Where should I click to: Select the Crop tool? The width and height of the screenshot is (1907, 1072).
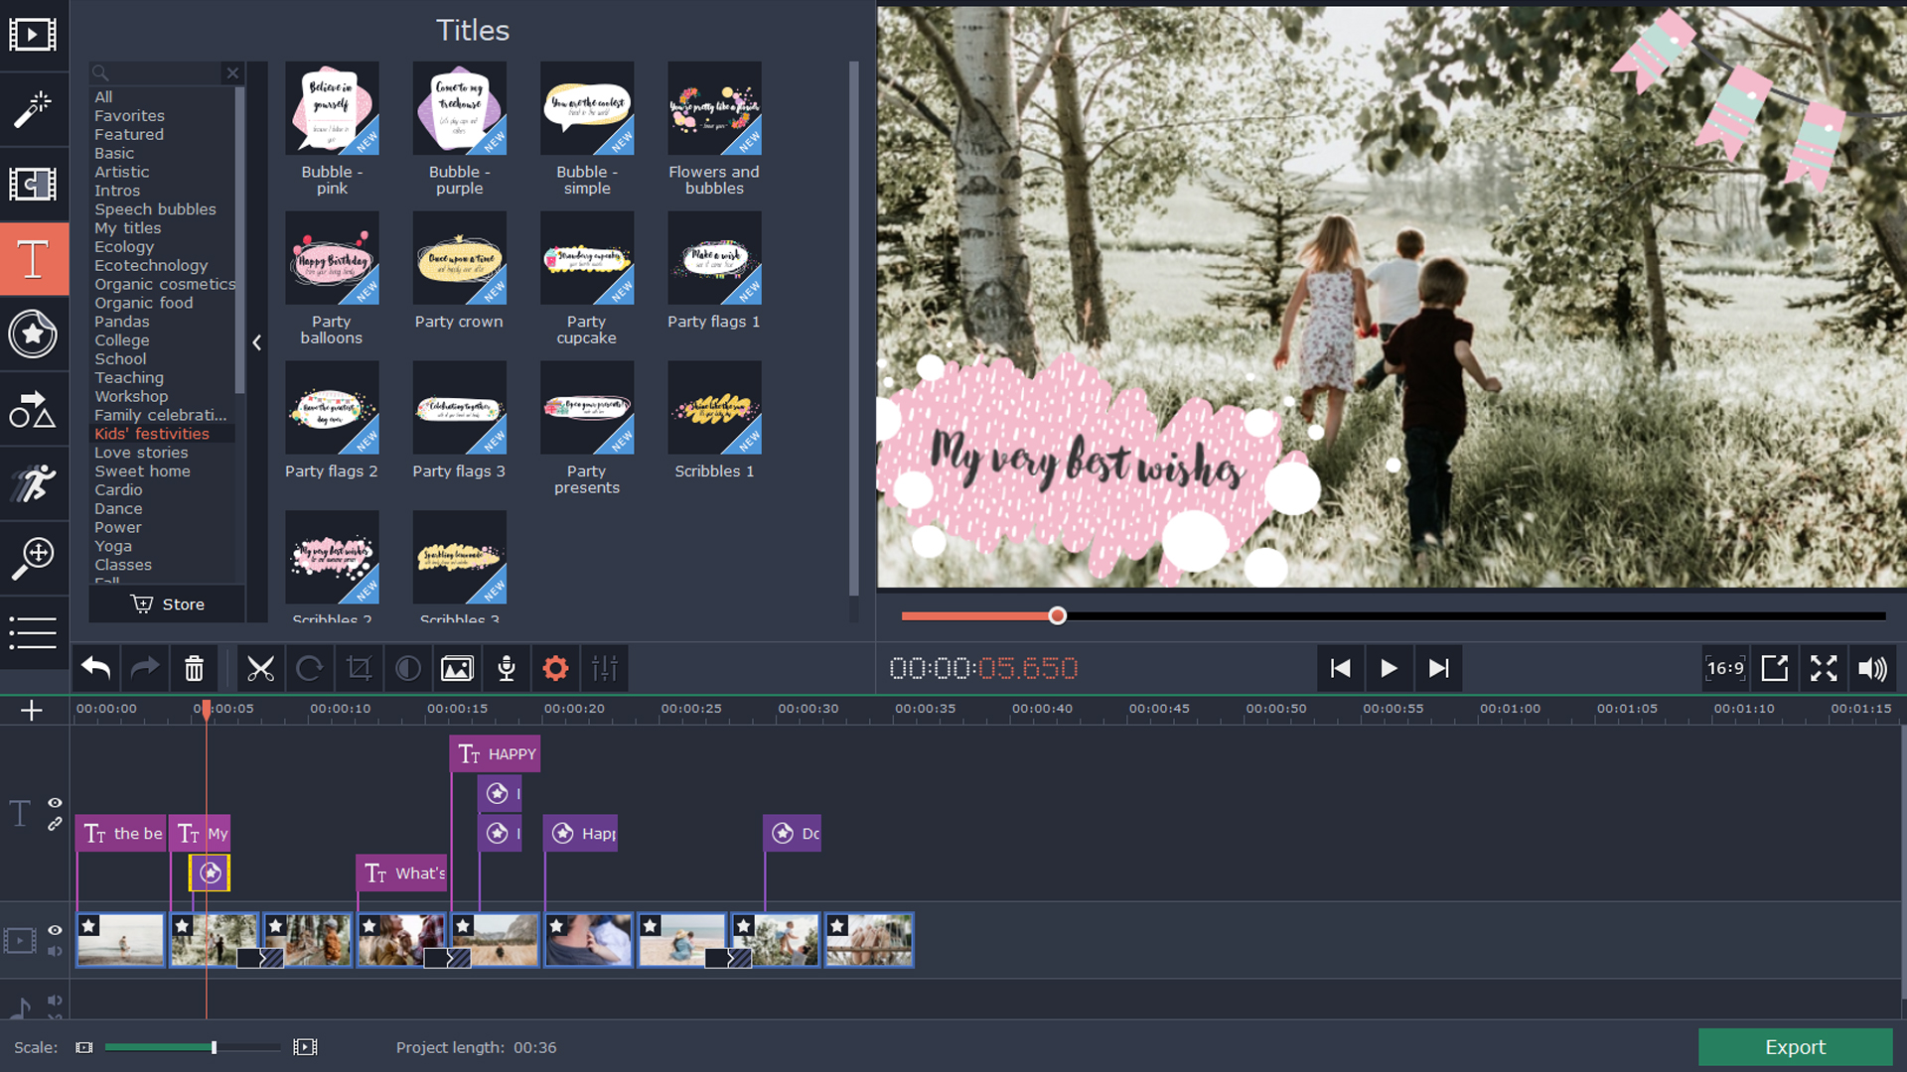tap(359, 668)
